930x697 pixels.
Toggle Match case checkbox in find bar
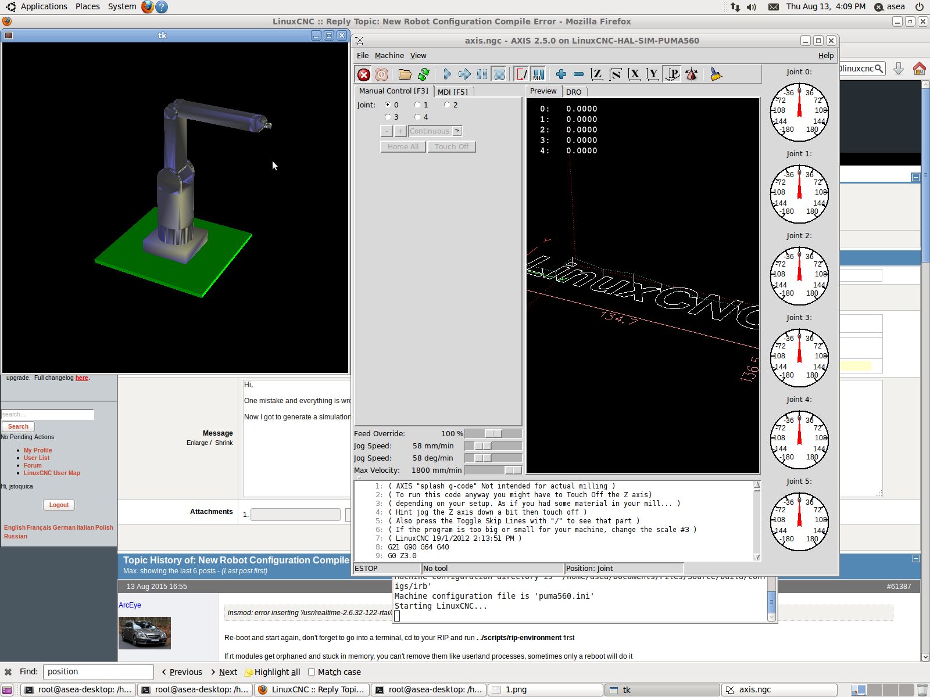click(312, 672)
